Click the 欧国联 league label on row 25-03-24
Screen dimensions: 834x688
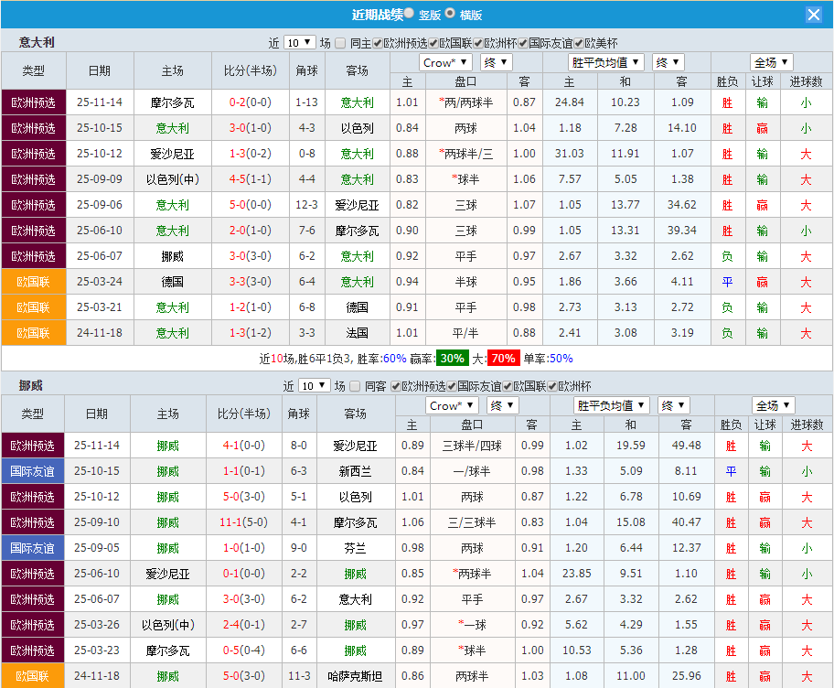click(x=33, y=283)
